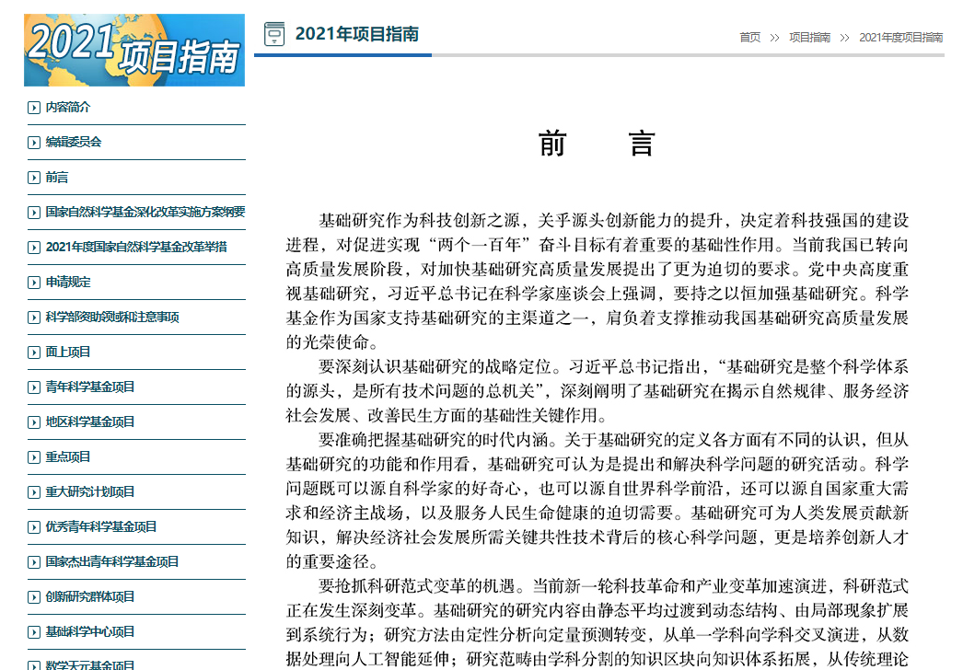Click arrow icon beside 重大研究计划项目
963x670 pixels.
click(34, 493)
